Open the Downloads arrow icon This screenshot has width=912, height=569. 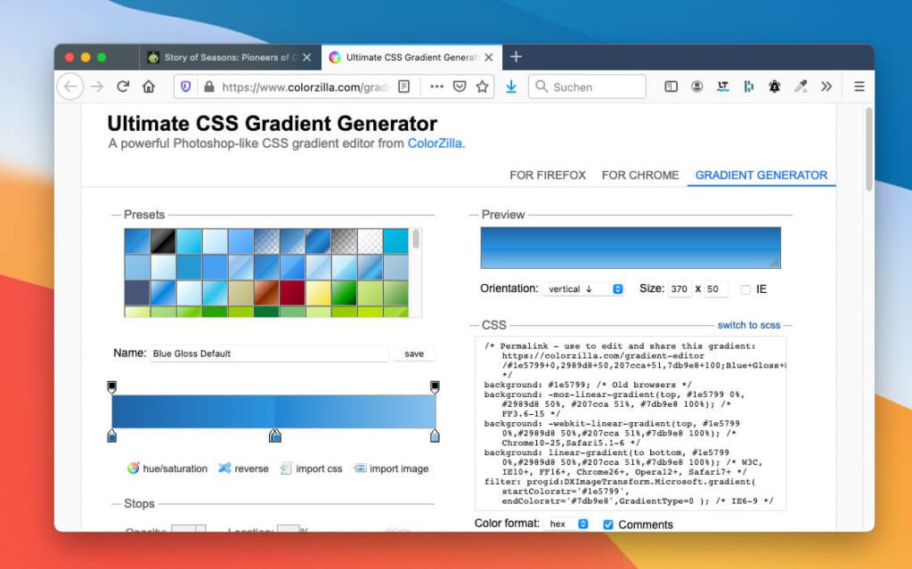[x=509, y=86]
